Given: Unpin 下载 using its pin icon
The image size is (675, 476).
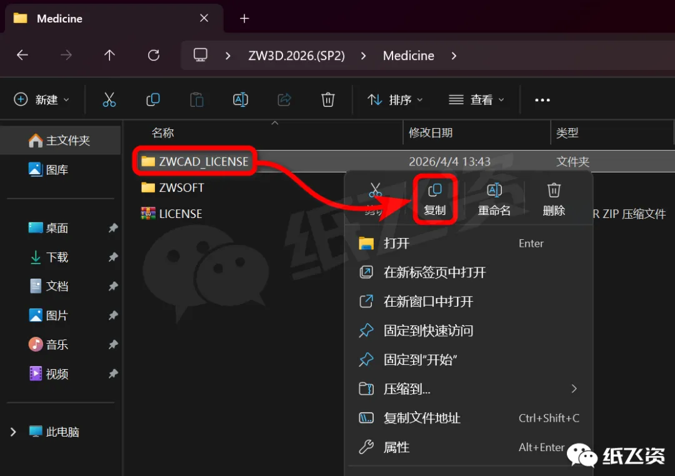Looking at the screenshot, I should [112, 257].
